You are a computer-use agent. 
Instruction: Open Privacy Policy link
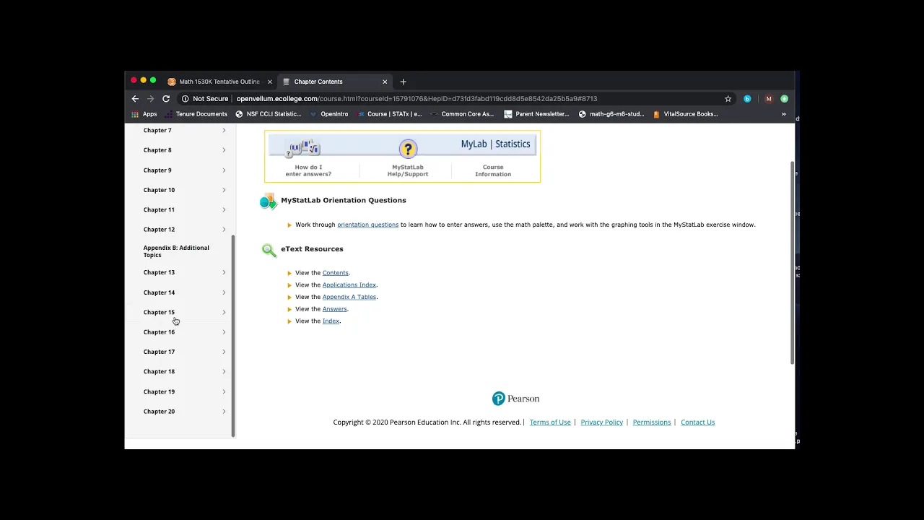tap(601, 422)
